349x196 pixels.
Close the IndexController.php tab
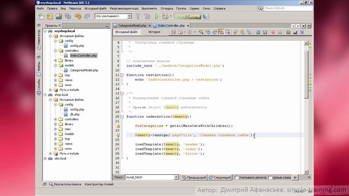[188, 26]
